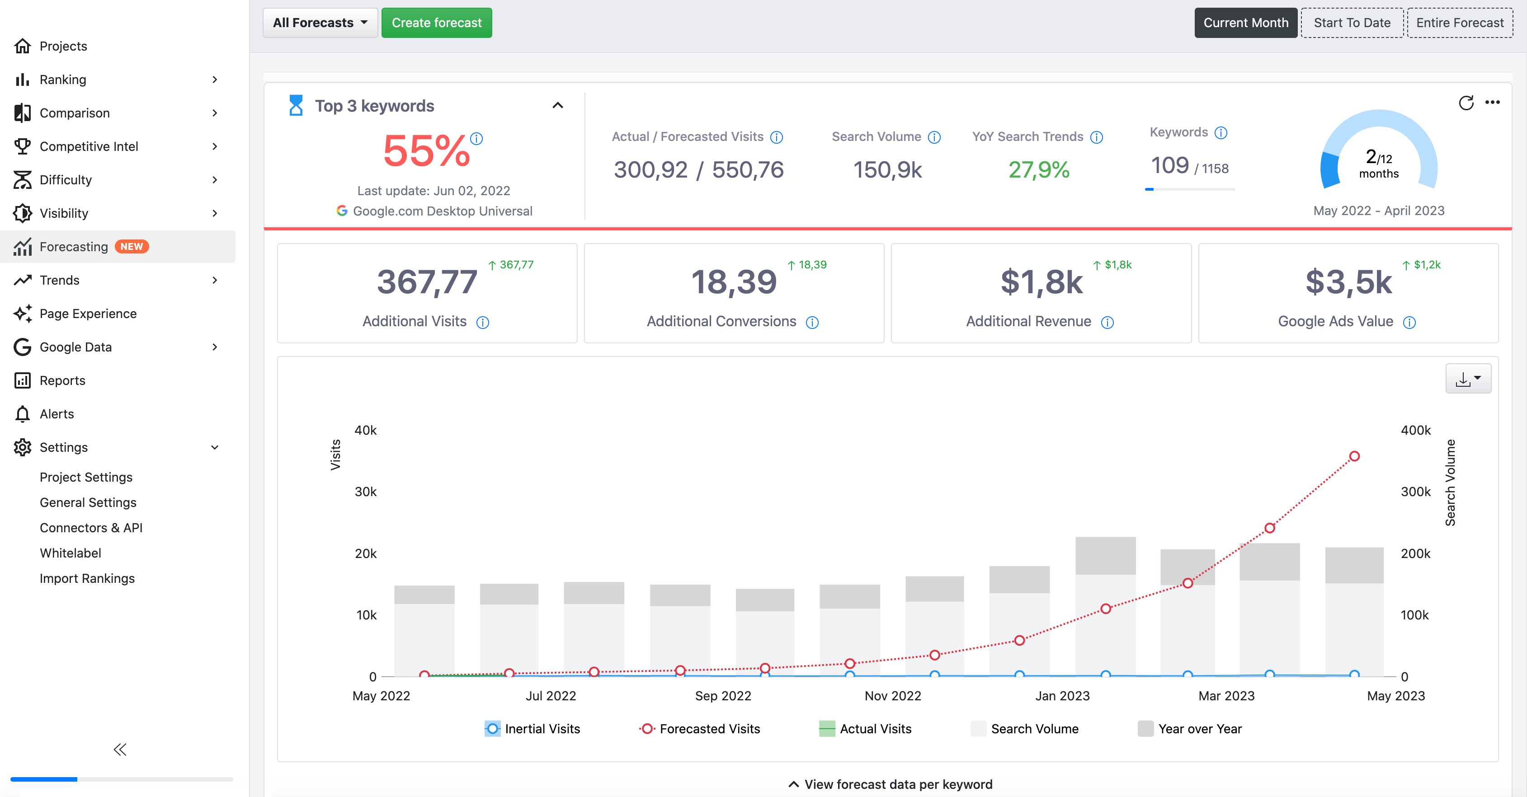Show info for Google Ads Value card

pyautogui.click(x=1409, y=322)
